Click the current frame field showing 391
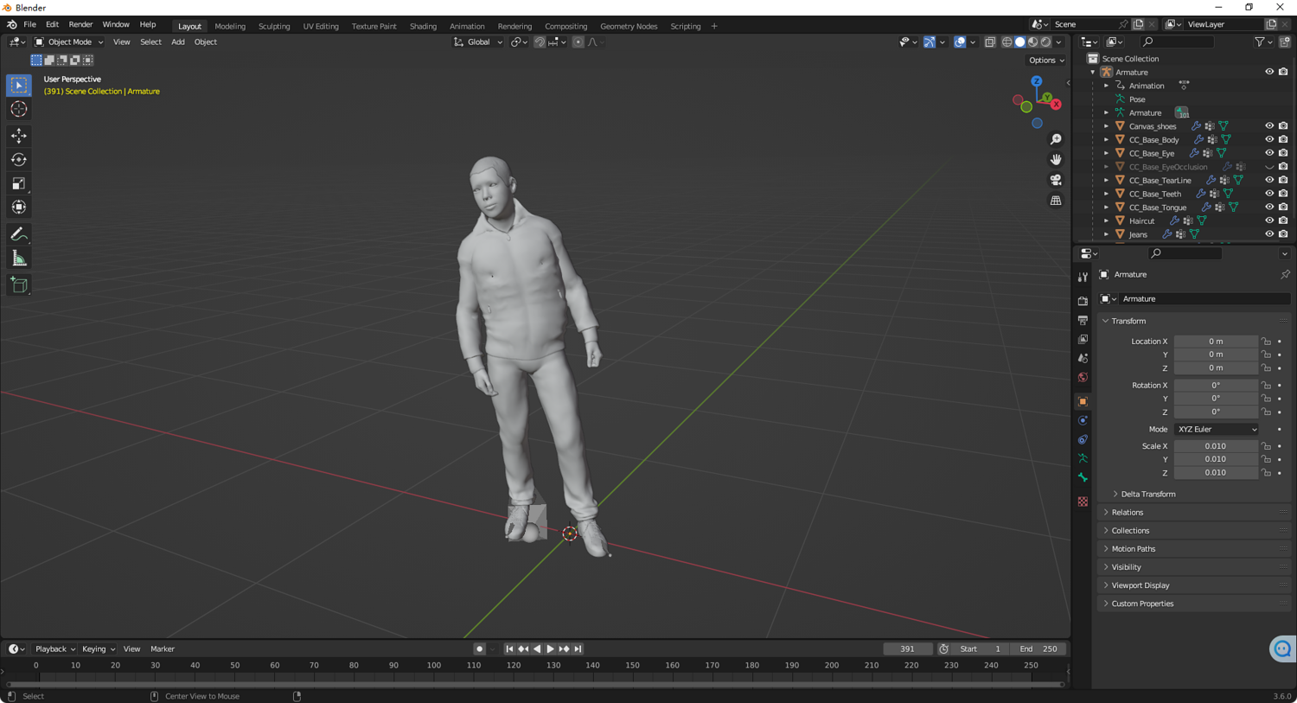 [907, 649]
